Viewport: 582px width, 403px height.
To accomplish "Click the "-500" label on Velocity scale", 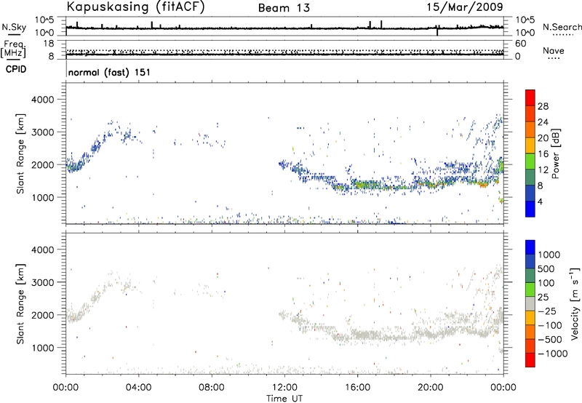I will 550,340.
